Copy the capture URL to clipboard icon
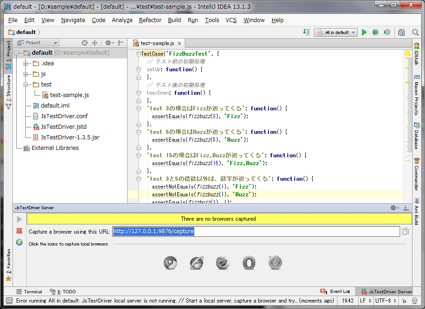 (406, 231)
